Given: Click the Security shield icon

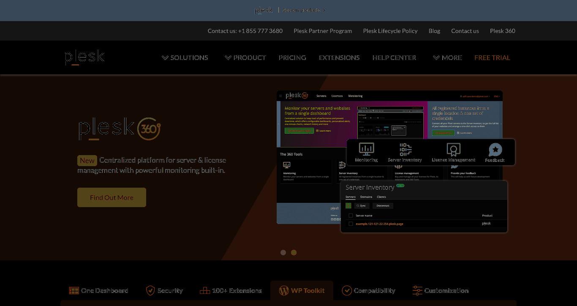Looking at the screenshot, I should pyautogui.click(x=150, y=290).
